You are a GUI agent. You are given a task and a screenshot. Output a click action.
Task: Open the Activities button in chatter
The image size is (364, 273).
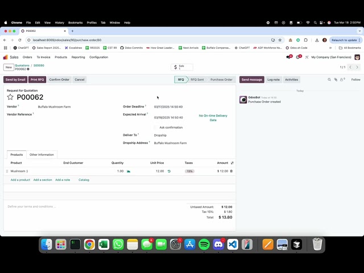(292, 80)
